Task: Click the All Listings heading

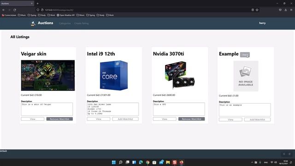Action: pos(20,37)
